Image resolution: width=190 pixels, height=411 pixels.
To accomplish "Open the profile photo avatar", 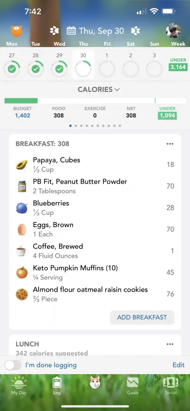I will [x=174, y=31].
